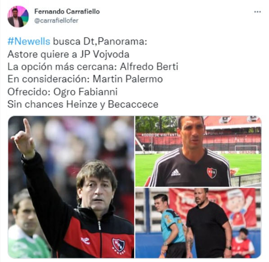Image resolution: width=269 pixels, height=262 pixels.
Task: Click Fernando Carrafiello's profile avatar
Action: (x=18, y=17)
